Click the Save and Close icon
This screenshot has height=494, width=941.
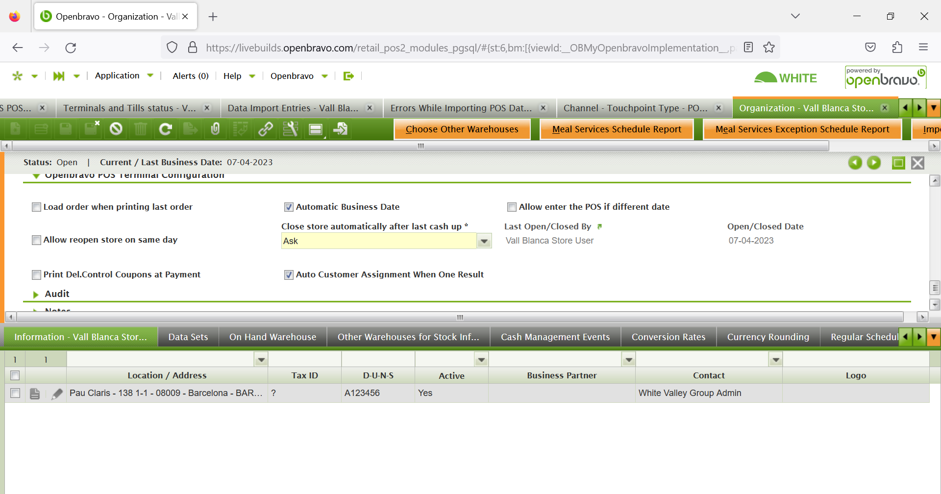point(92,128)
